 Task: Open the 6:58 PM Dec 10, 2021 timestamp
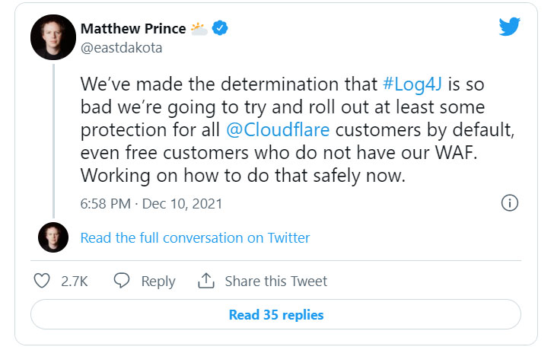151,203
